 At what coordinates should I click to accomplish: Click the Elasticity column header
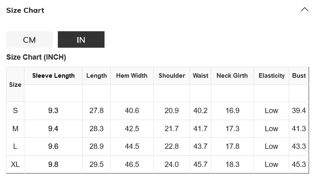(271, 76)
